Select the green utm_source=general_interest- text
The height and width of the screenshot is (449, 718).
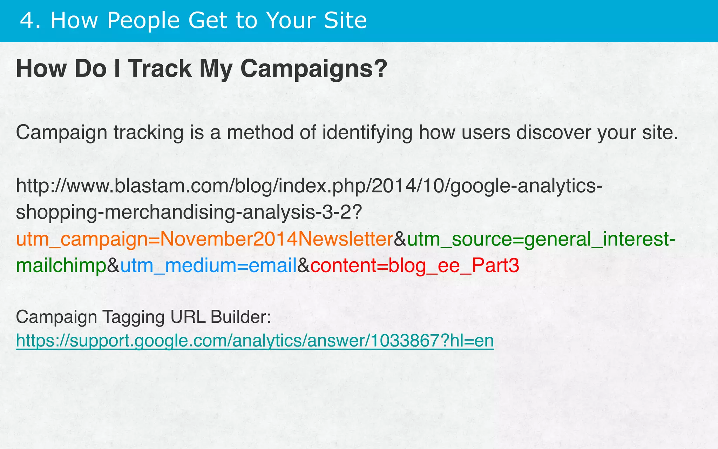(x=540, y=240)
